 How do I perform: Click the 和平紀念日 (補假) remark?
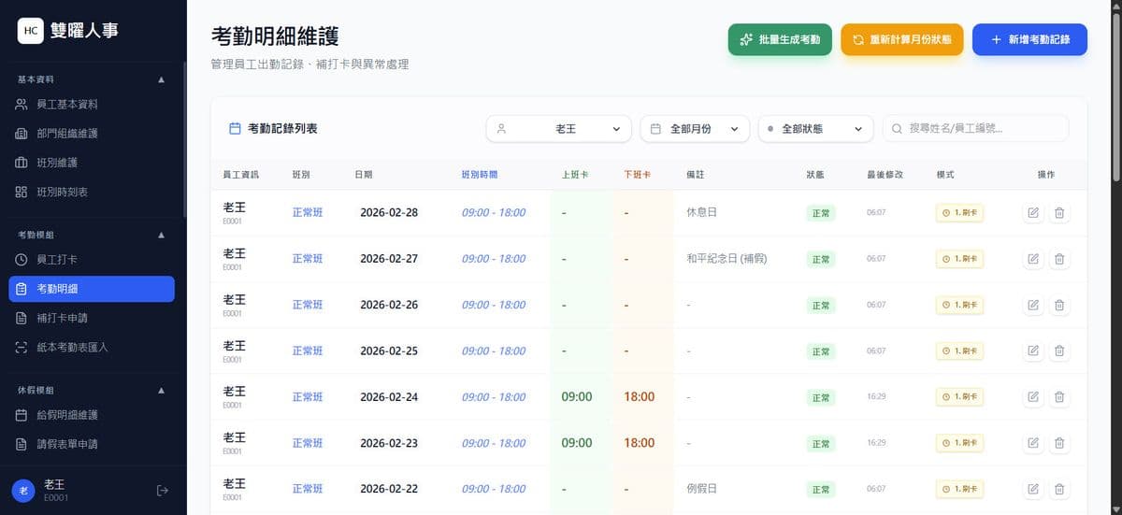pyautogui.click(x=726, y=258)
